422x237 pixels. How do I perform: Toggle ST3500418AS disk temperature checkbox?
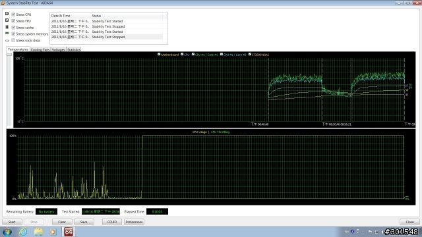click(250, 54)
